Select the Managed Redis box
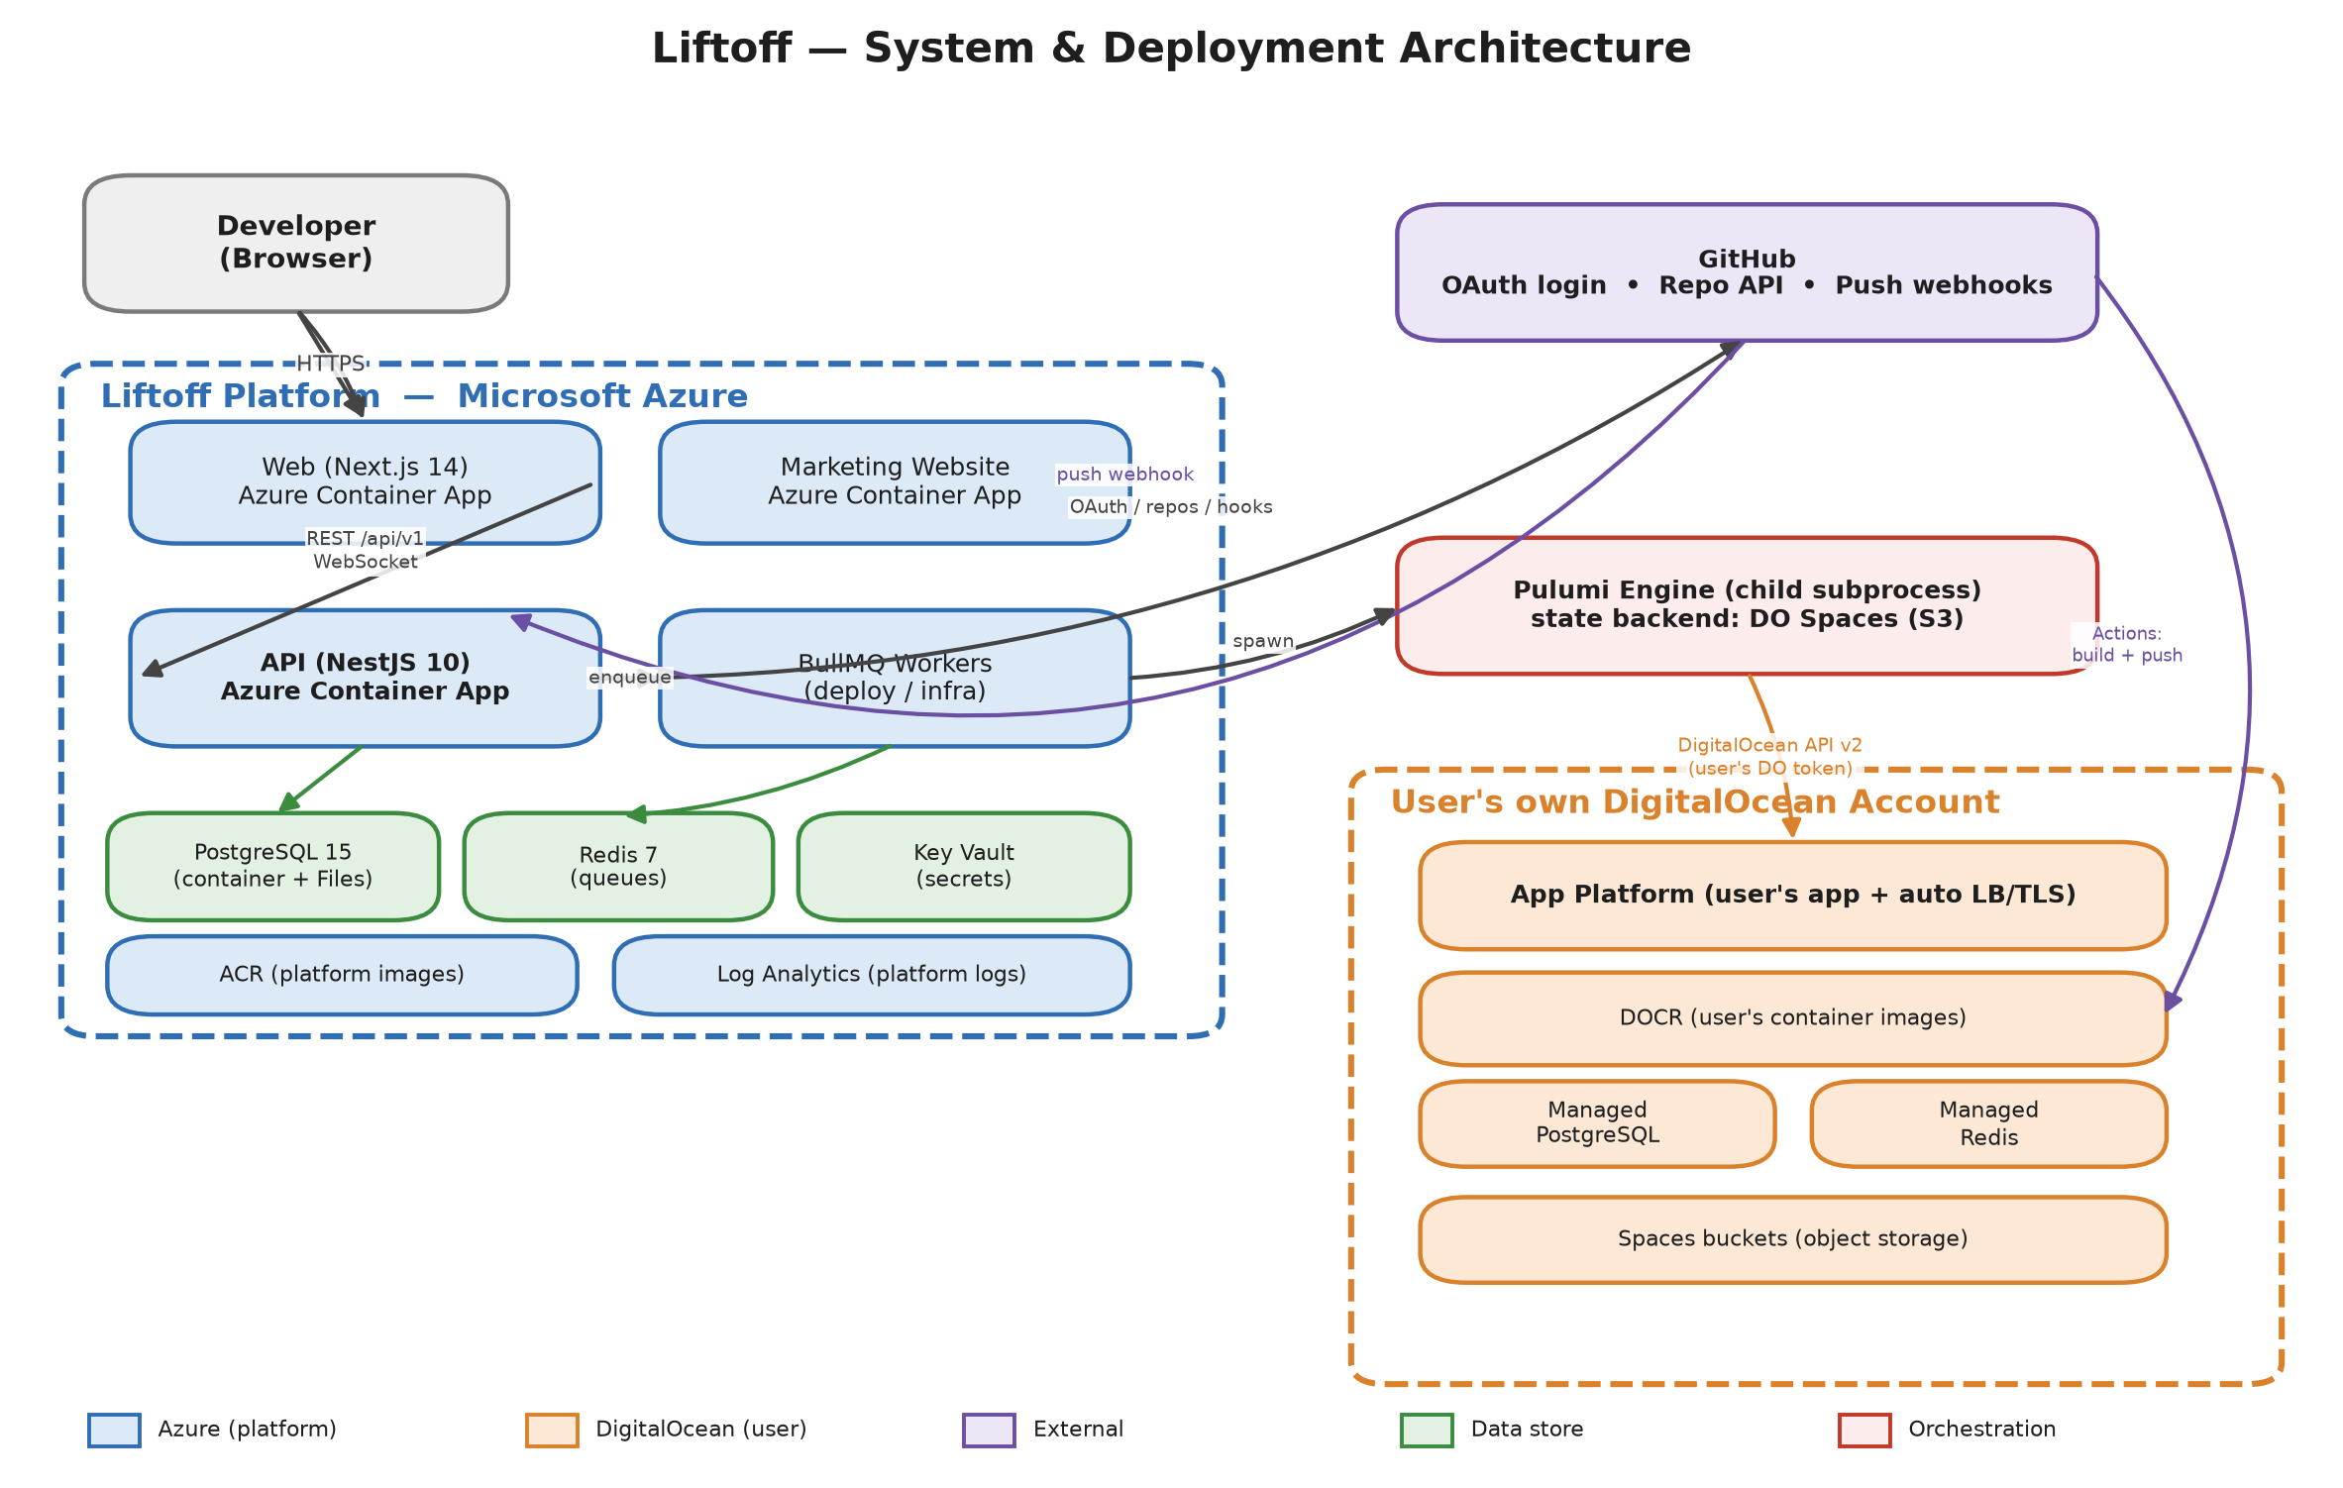 click(1989, 1123)
